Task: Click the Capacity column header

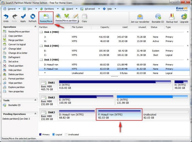Action: point(104,27)
